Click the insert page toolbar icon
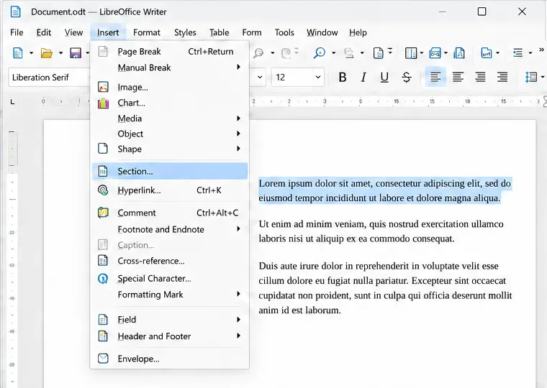 (x=378, y=53)
